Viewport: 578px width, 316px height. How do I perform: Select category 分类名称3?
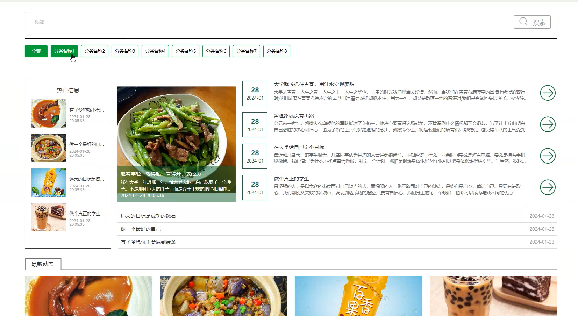click(125, 51)
